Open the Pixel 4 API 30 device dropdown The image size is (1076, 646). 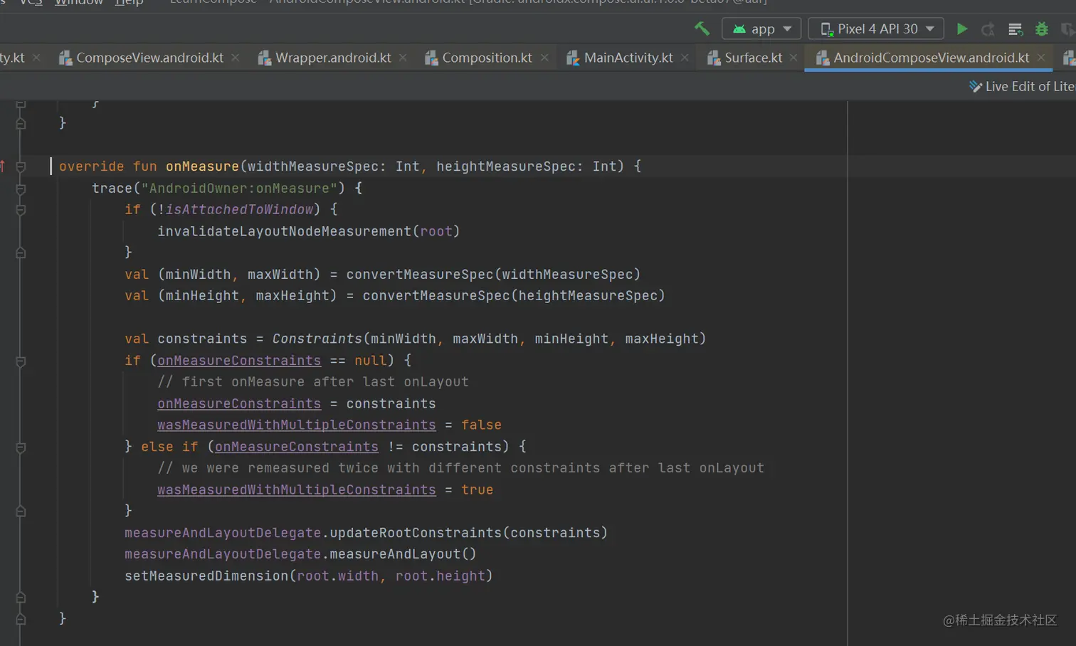coord(876,28)
